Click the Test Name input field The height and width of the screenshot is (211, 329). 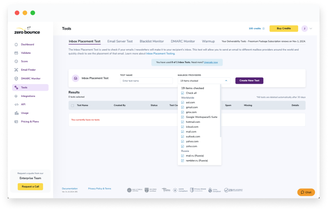point(146,81)
